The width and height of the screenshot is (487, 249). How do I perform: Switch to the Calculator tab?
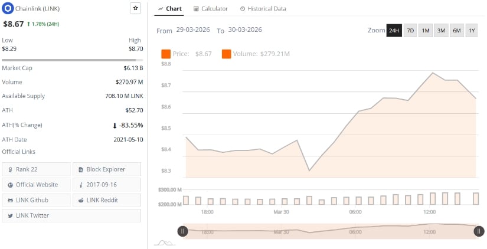pyautogui.click(x=211, y=9)
